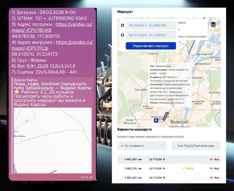Screen dimensions: 234x191
Task: Open the По стоимости sort dropdown
Action: click(142, 146)
